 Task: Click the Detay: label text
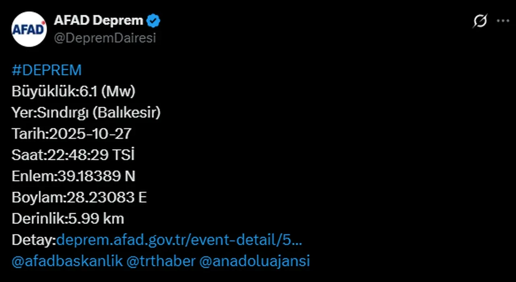pos(34,240)
